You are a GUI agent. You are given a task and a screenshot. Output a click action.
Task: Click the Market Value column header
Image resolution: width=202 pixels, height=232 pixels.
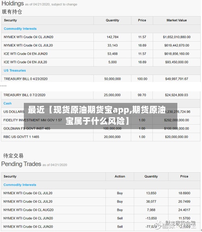click(x=177, y=20)
